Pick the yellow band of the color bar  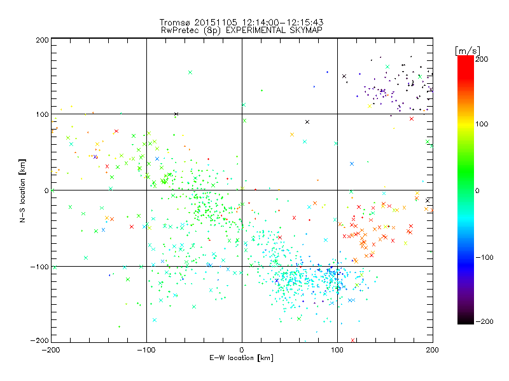466,124
